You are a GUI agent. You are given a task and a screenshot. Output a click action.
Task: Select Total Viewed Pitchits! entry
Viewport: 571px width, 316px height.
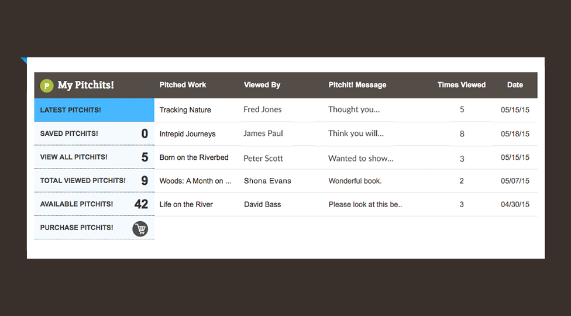click(x=94, y=181)
